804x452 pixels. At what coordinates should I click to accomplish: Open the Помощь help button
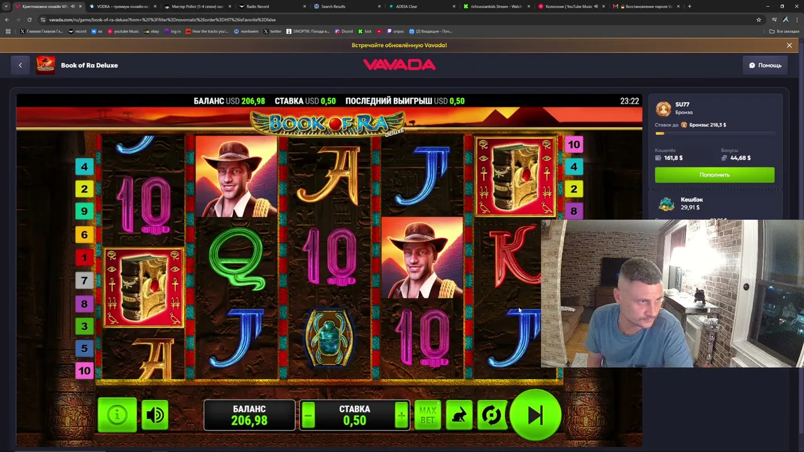click(765, 65)
